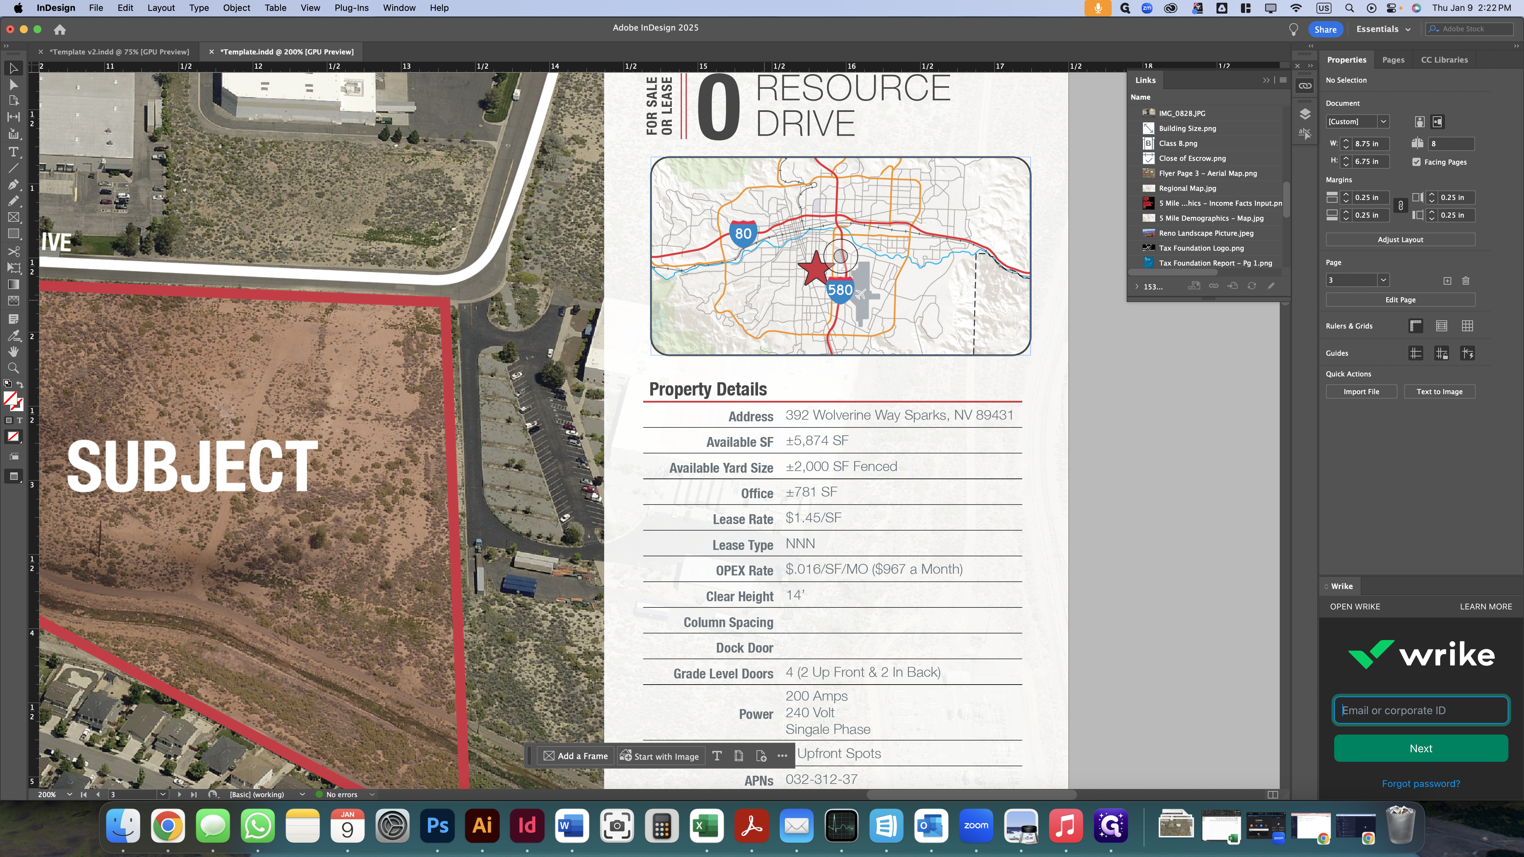The height and width of the screenshot is (857, 1524).
Task: Click Forgot password link in Wrike
Action: (x=1421, y=784)
